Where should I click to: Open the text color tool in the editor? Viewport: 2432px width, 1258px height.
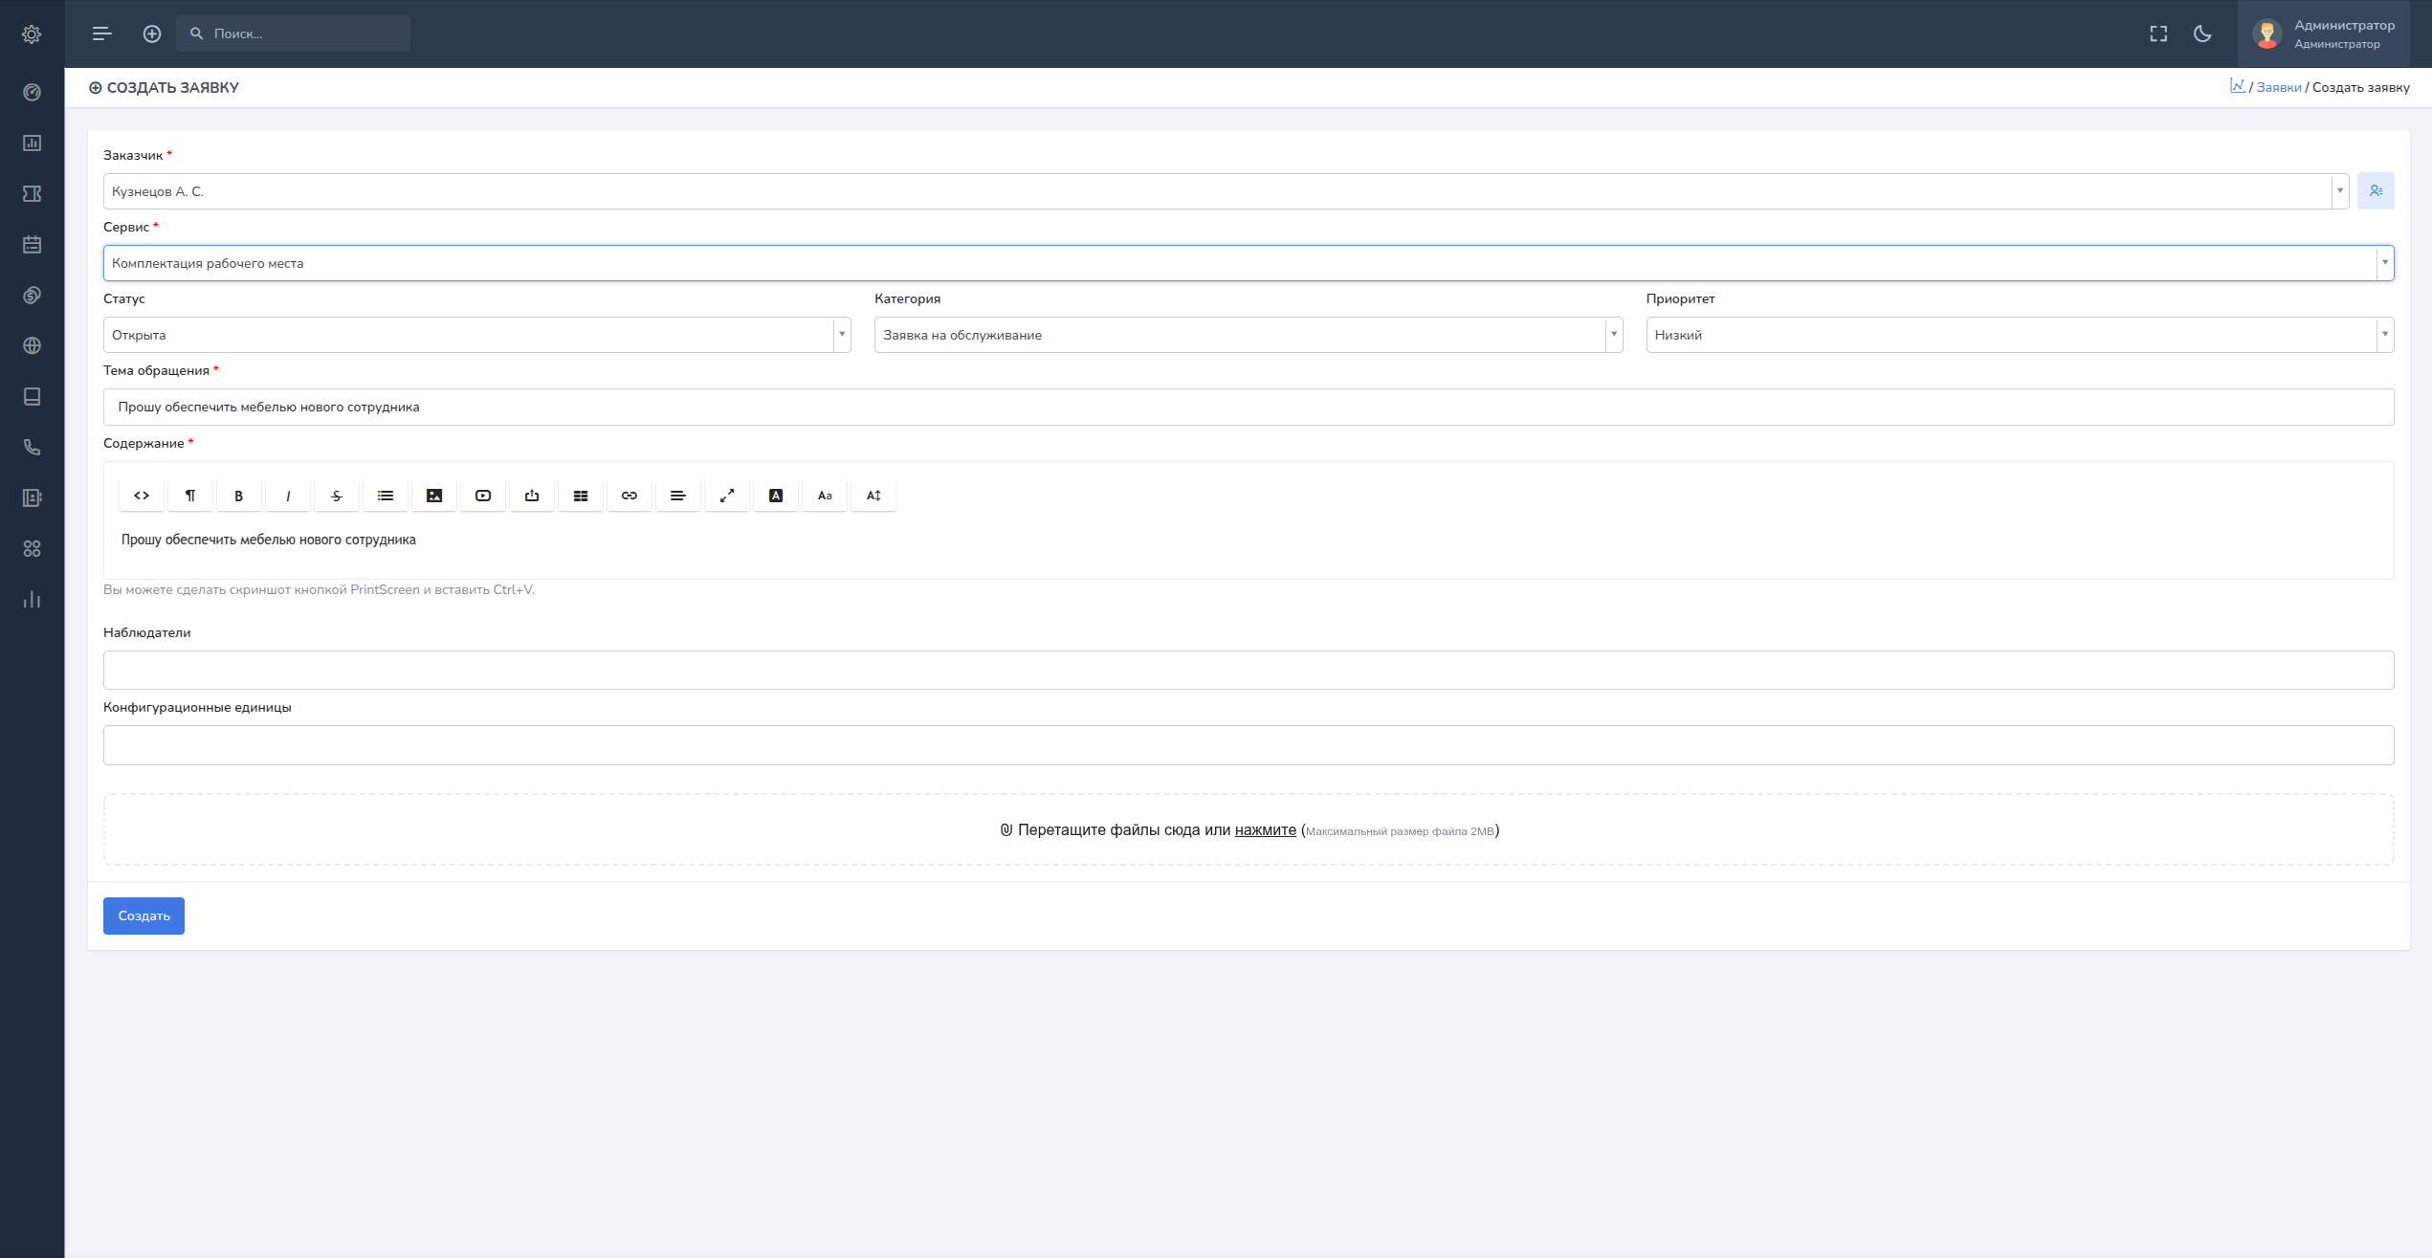775,496
